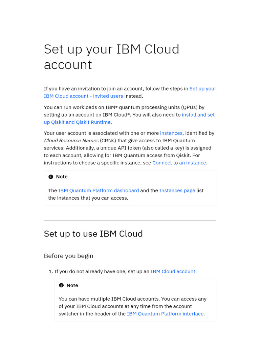The width and height of the screenshot is (260, 347).
Task: Click the 'Set up to use IBM Cloud' heading
Action: click(x=93, y=234)
